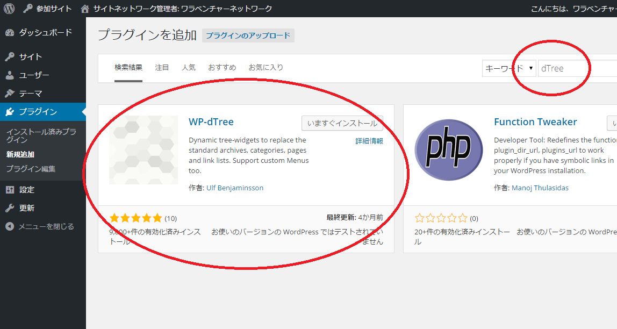The width and height of the screenshot is (617, 329).
Task: Click the collapse menu arrow icon
Action: (10, 226)
